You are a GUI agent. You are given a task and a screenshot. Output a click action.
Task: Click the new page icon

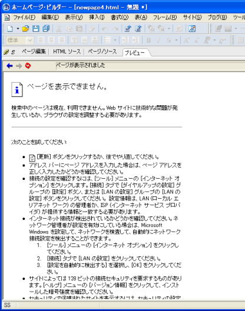point(10,29)
